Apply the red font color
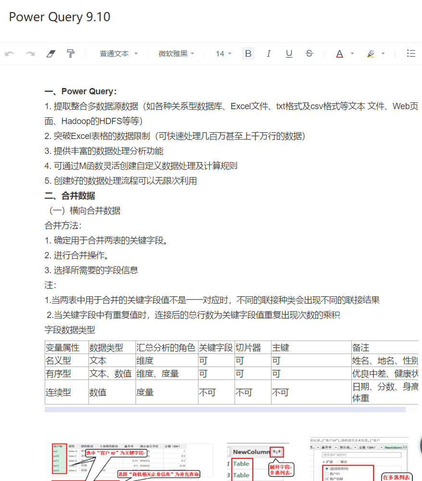Viewport: 422px width, 481px height. click(x=340, y=54)
